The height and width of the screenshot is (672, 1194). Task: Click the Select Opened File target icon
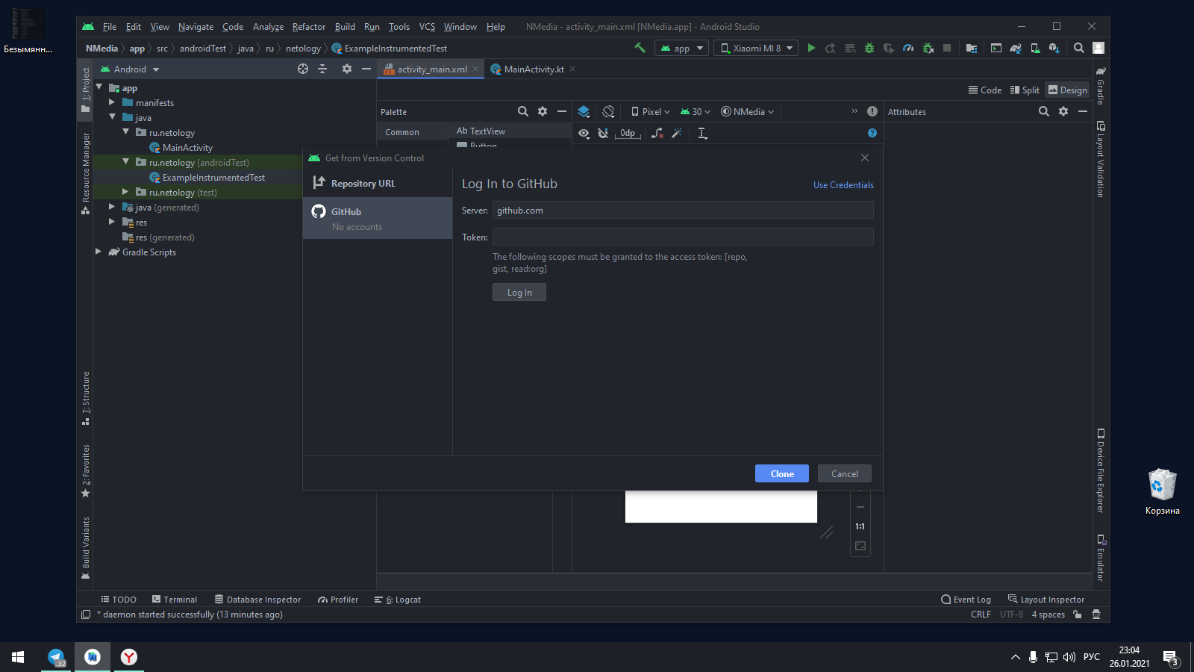[303, 69]
